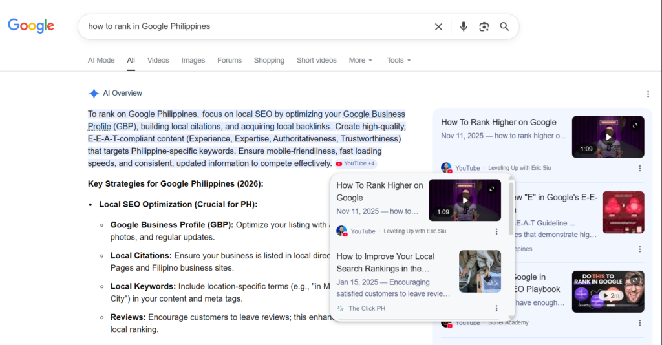Expand the Tools dropdown
Image resolution: width=662 pixels, height=345 pixels.
click(398, 60)
